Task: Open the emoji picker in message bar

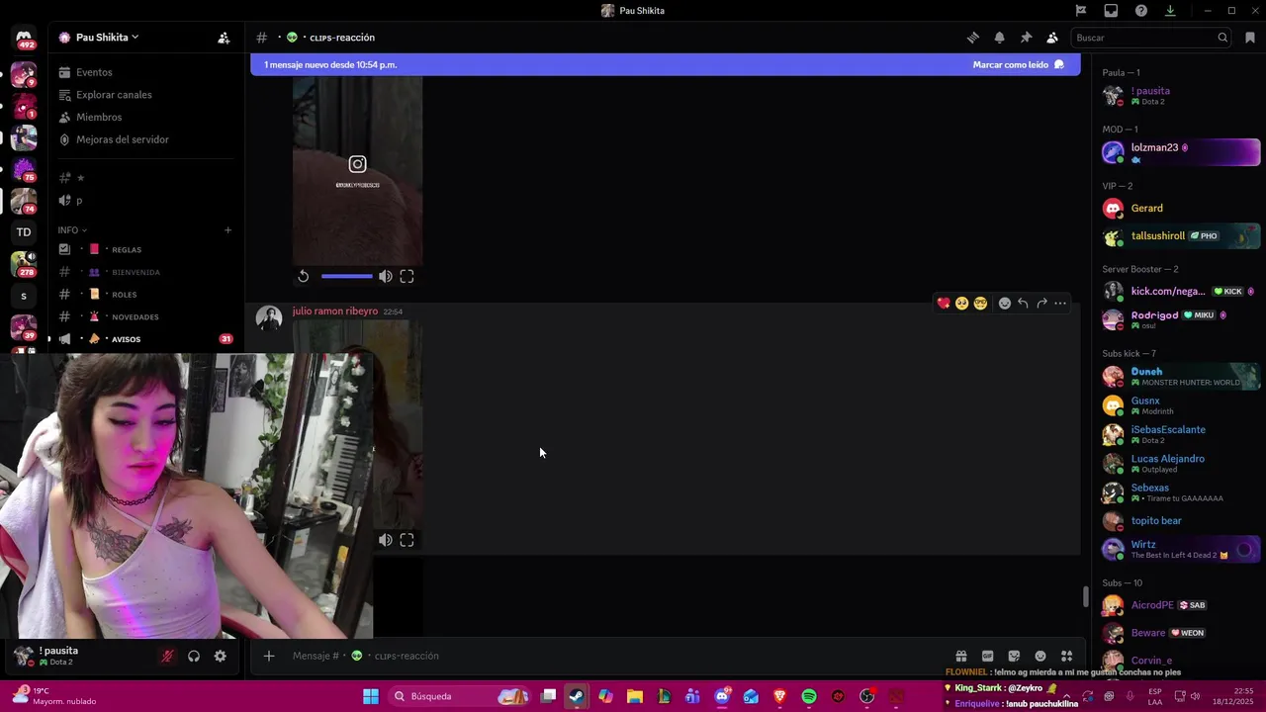Action: click(x=1040, y=656)
